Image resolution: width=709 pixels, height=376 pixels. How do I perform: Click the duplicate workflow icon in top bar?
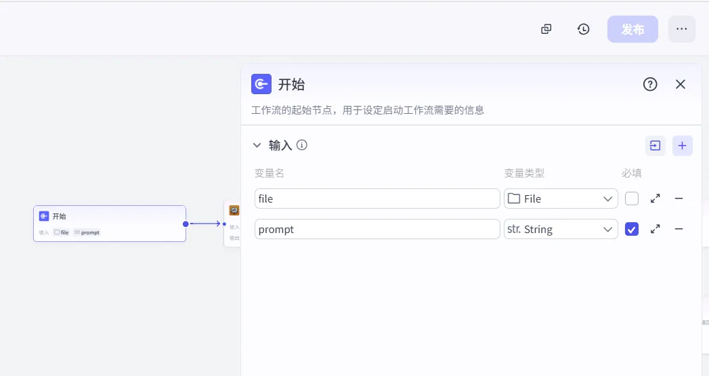click(546, 29)
